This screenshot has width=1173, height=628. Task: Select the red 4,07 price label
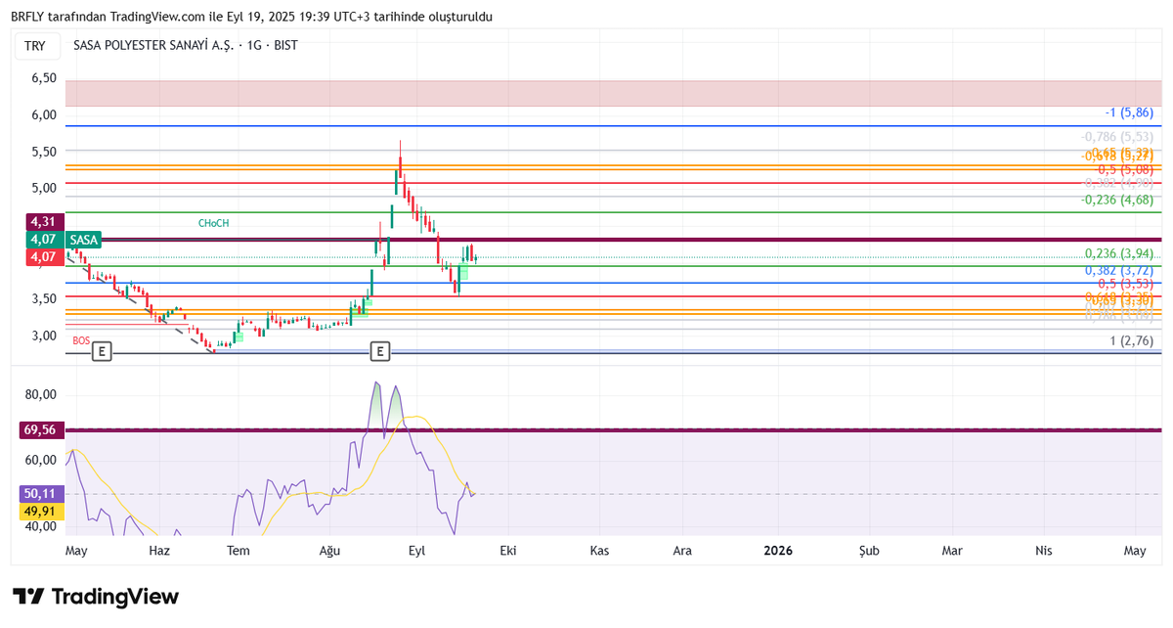click(43, 255)
